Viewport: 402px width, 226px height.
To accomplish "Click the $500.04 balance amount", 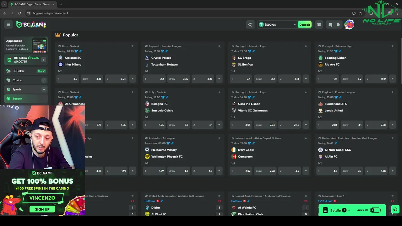I will click(270, 24).
